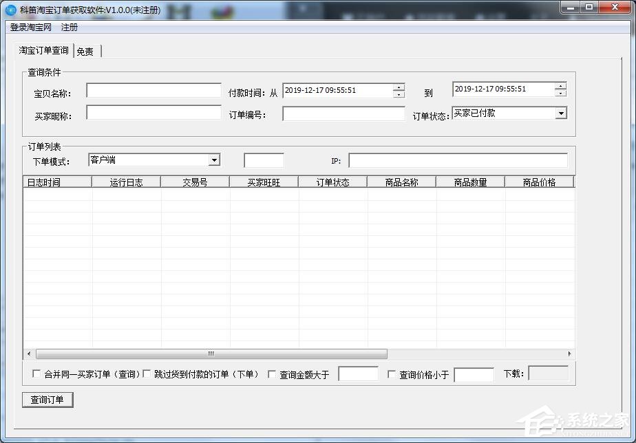Click the 订单状态 column header

(x=332, y=182)
